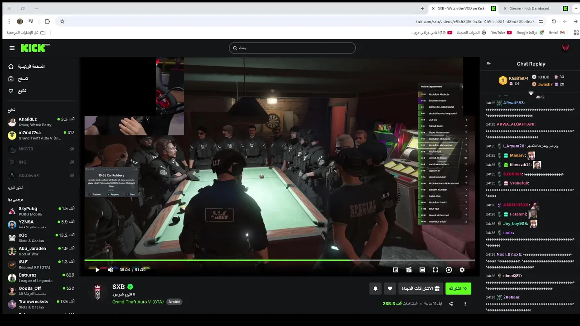Click the browser profile avatar icon

pyautogui.click(x=20, y=21)
